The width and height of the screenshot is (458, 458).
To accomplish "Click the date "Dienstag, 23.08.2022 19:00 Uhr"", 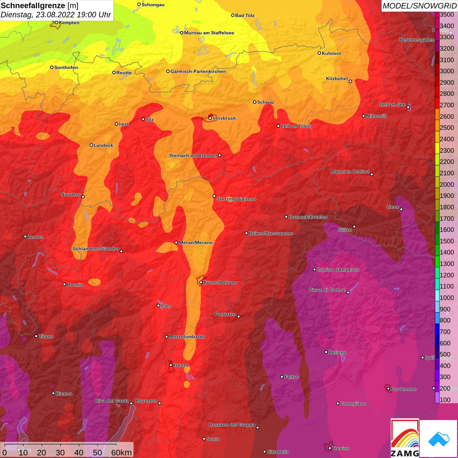I will (56, 15).
